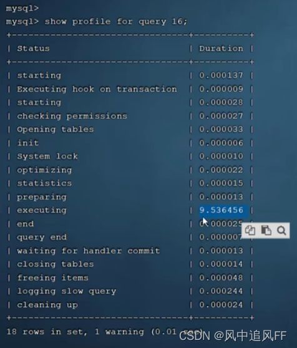Click the duration value 0.000028
The width and height of the screenshot is (297, 348).
(x=221, y=102)
